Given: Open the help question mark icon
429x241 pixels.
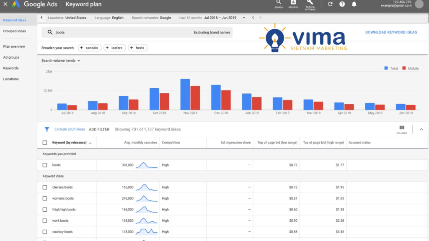Looking at the screenshot, I should [342, 4].
